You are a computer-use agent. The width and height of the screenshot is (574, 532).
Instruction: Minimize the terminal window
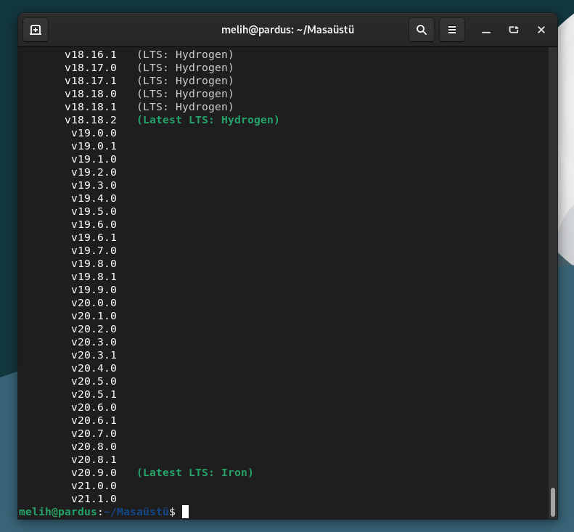[485, 30]
